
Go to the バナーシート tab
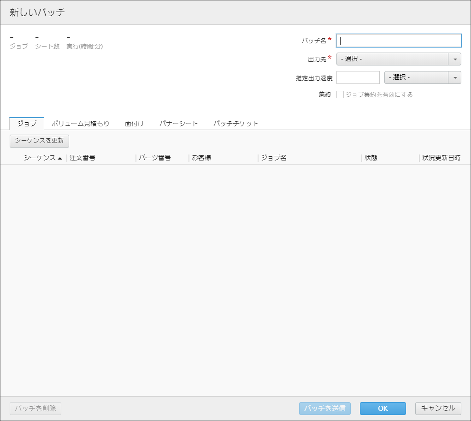[178, 124]
